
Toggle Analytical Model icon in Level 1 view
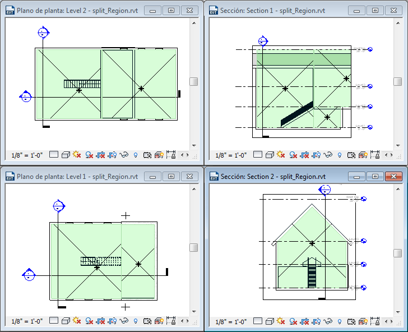point(159,321)
